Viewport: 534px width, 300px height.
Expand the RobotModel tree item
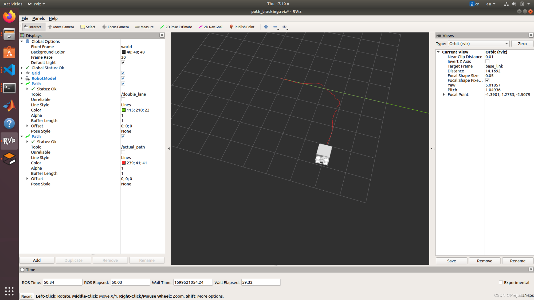22,78
